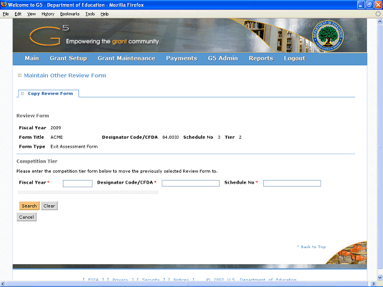Click the Cancel button
383x287 pixels.
(x=26, y=217)
